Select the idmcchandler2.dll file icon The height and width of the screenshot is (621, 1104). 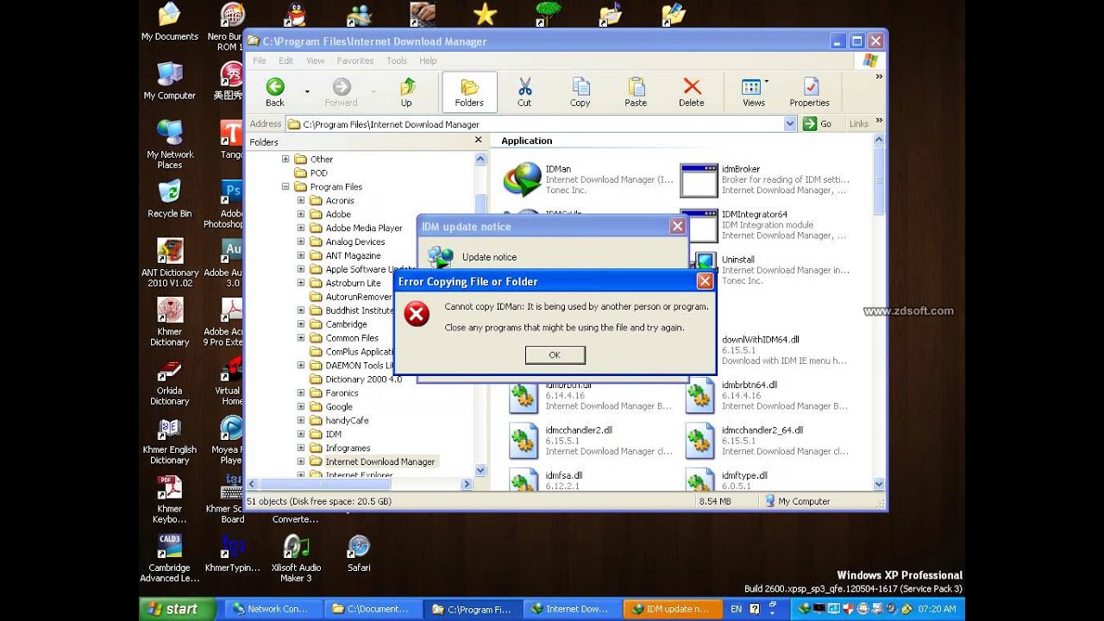tap(524, 442)
